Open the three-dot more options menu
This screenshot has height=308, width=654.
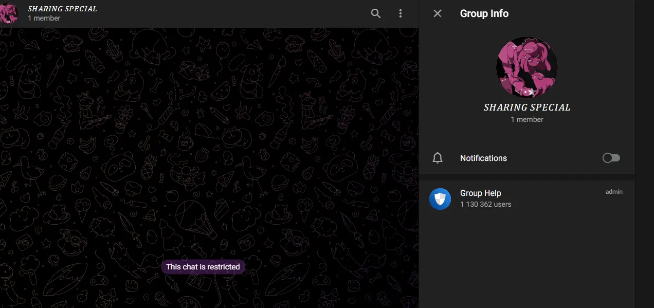401,13
